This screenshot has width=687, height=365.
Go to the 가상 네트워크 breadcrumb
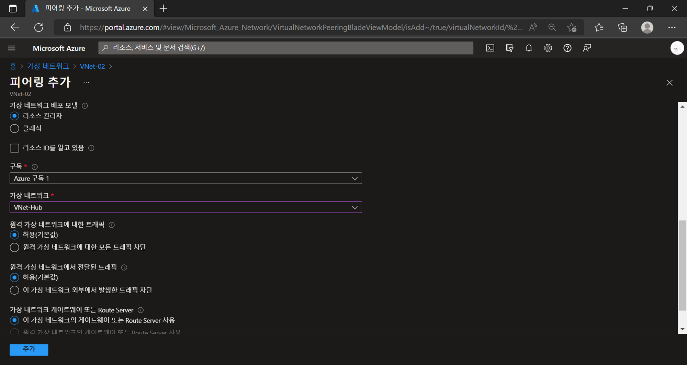point(48,66)
